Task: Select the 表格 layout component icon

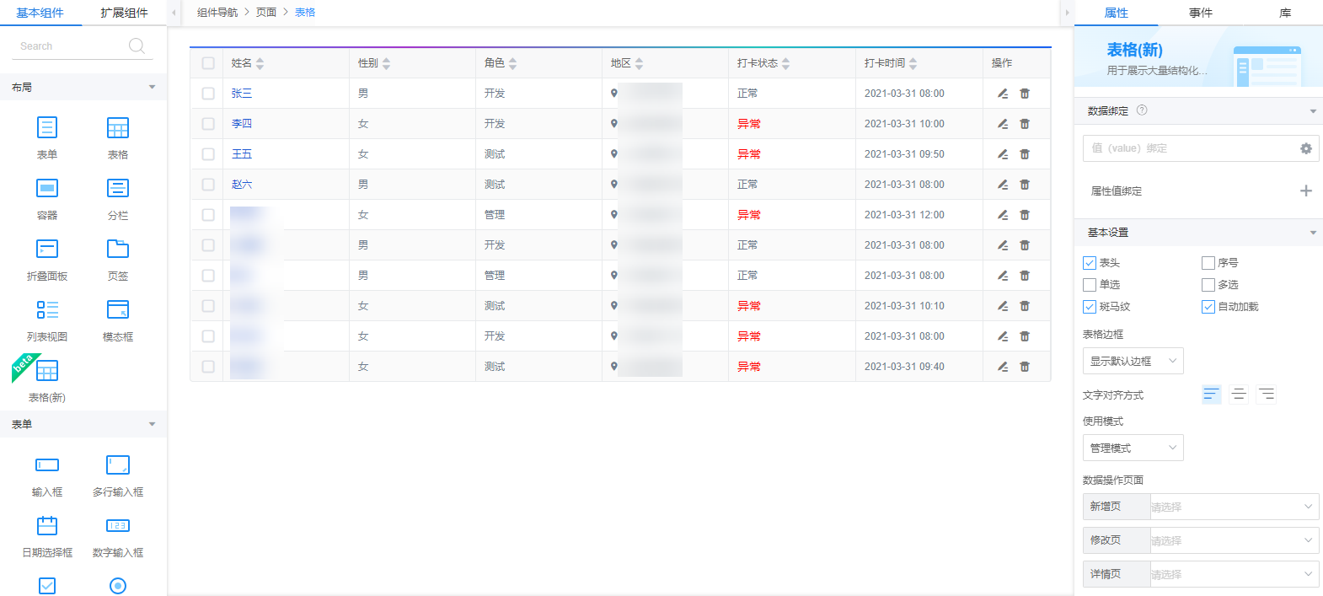Action: [118, 128]
